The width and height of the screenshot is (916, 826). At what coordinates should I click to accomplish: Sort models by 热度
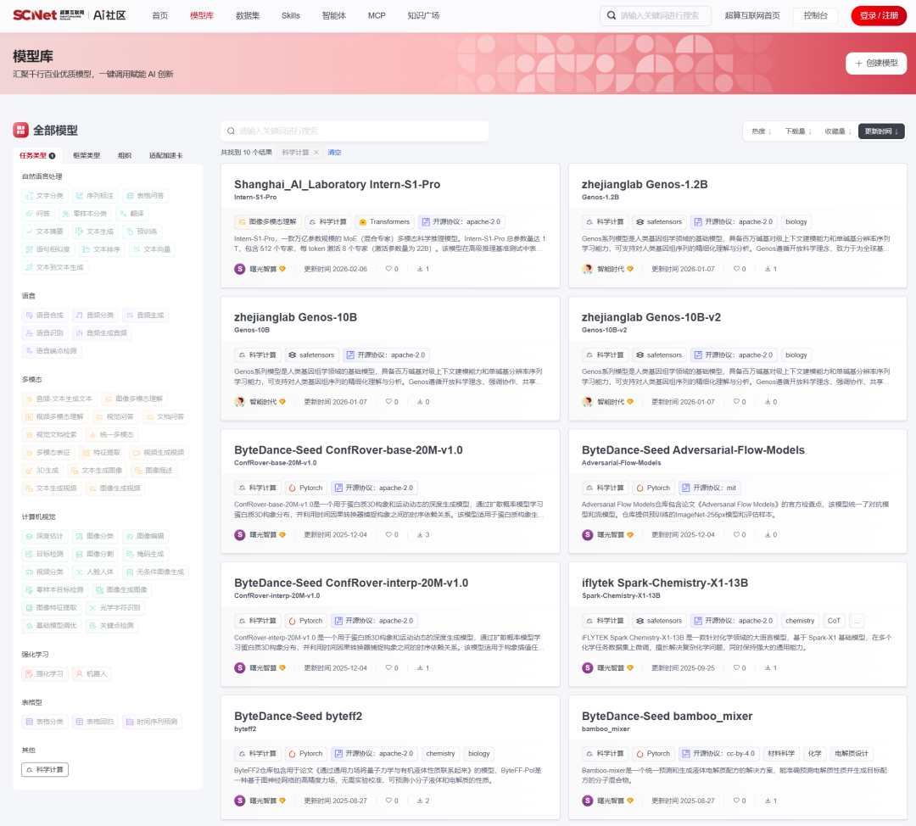761,131
